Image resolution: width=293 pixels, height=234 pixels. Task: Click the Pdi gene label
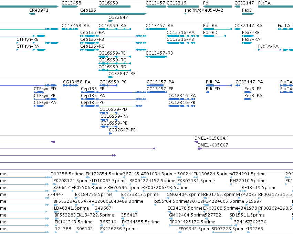click(206, 3)
